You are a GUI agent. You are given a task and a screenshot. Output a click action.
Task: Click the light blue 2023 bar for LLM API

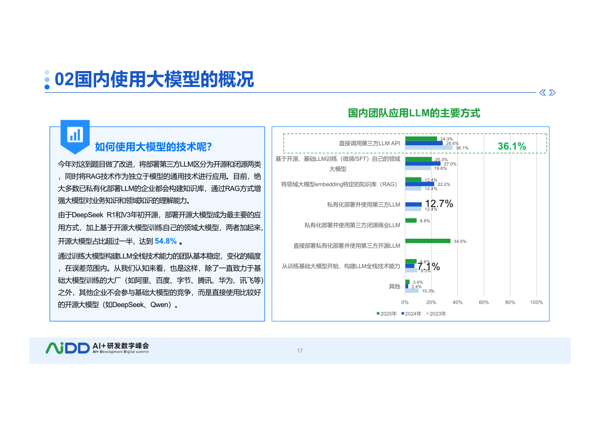429,147
